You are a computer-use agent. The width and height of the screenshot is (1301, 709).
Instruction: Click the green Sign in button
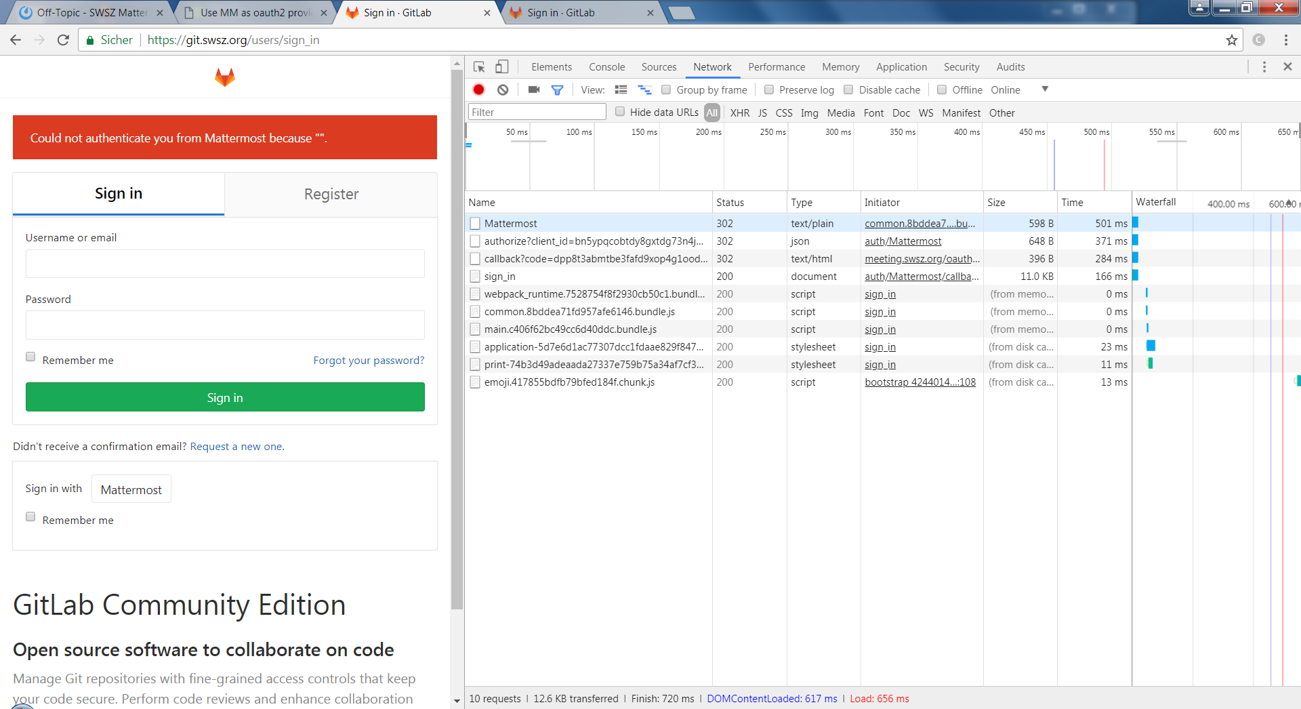[225, 397]
